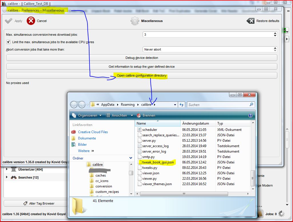
Task: Click the Jobs spinner icon
Action: [281, 214]
